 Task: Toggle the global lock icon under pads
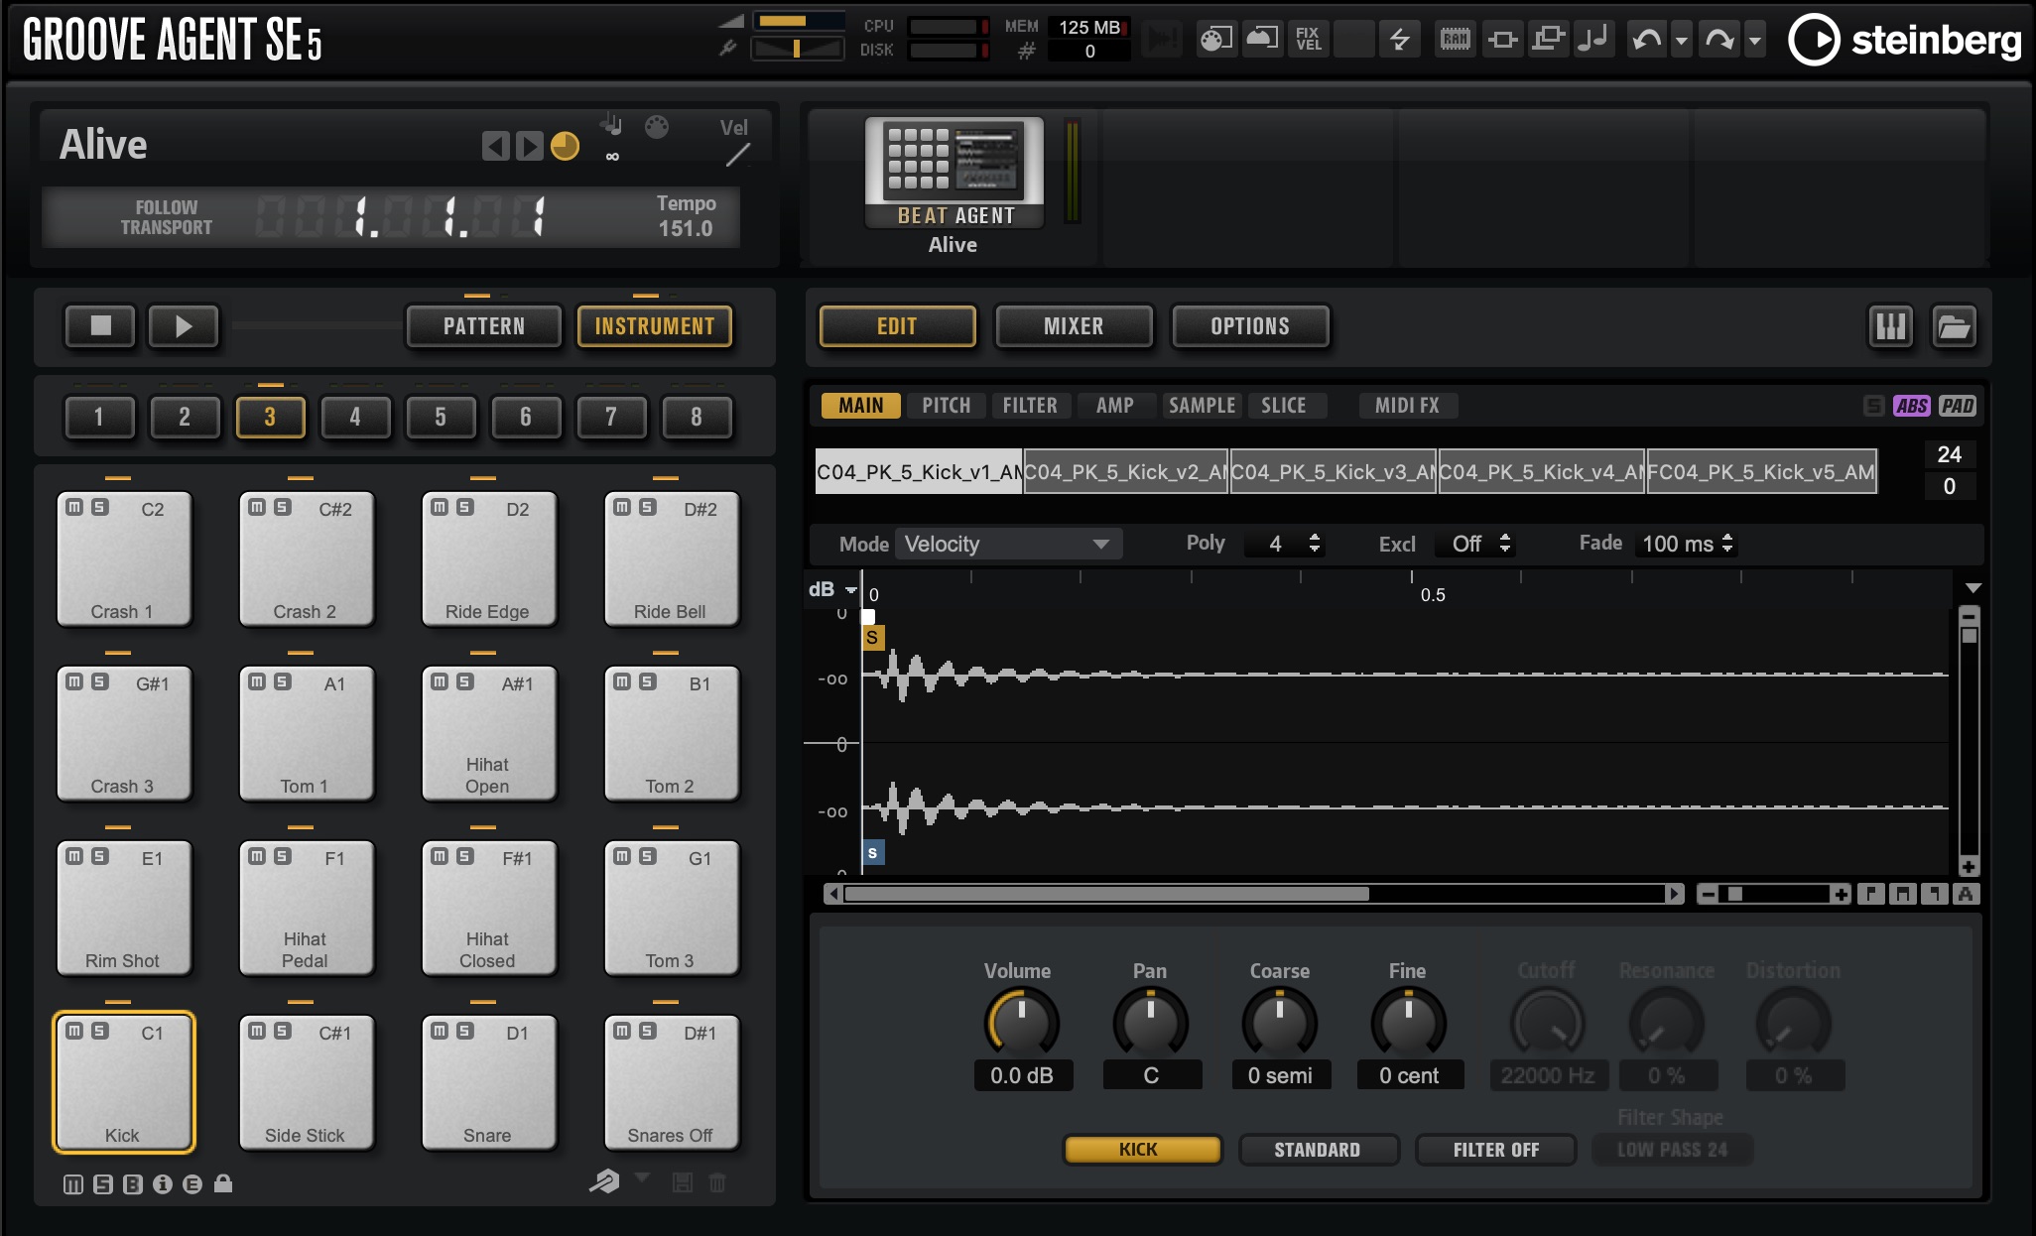tap(223, 1183)
